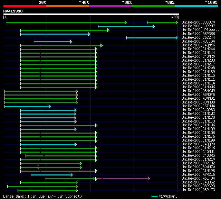
Task: Click the cyan alignment bar of C0PPH7
Action: point(125,26)
